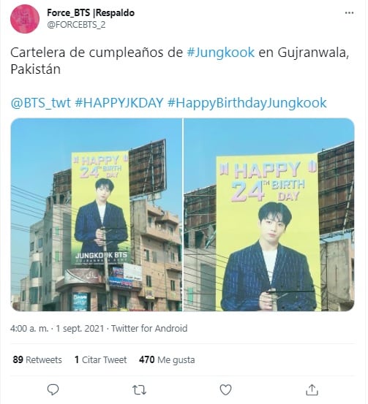Viewport: 368px width, 404px height.
Task: View the 89 Retweets list
Action: [37, 359]
